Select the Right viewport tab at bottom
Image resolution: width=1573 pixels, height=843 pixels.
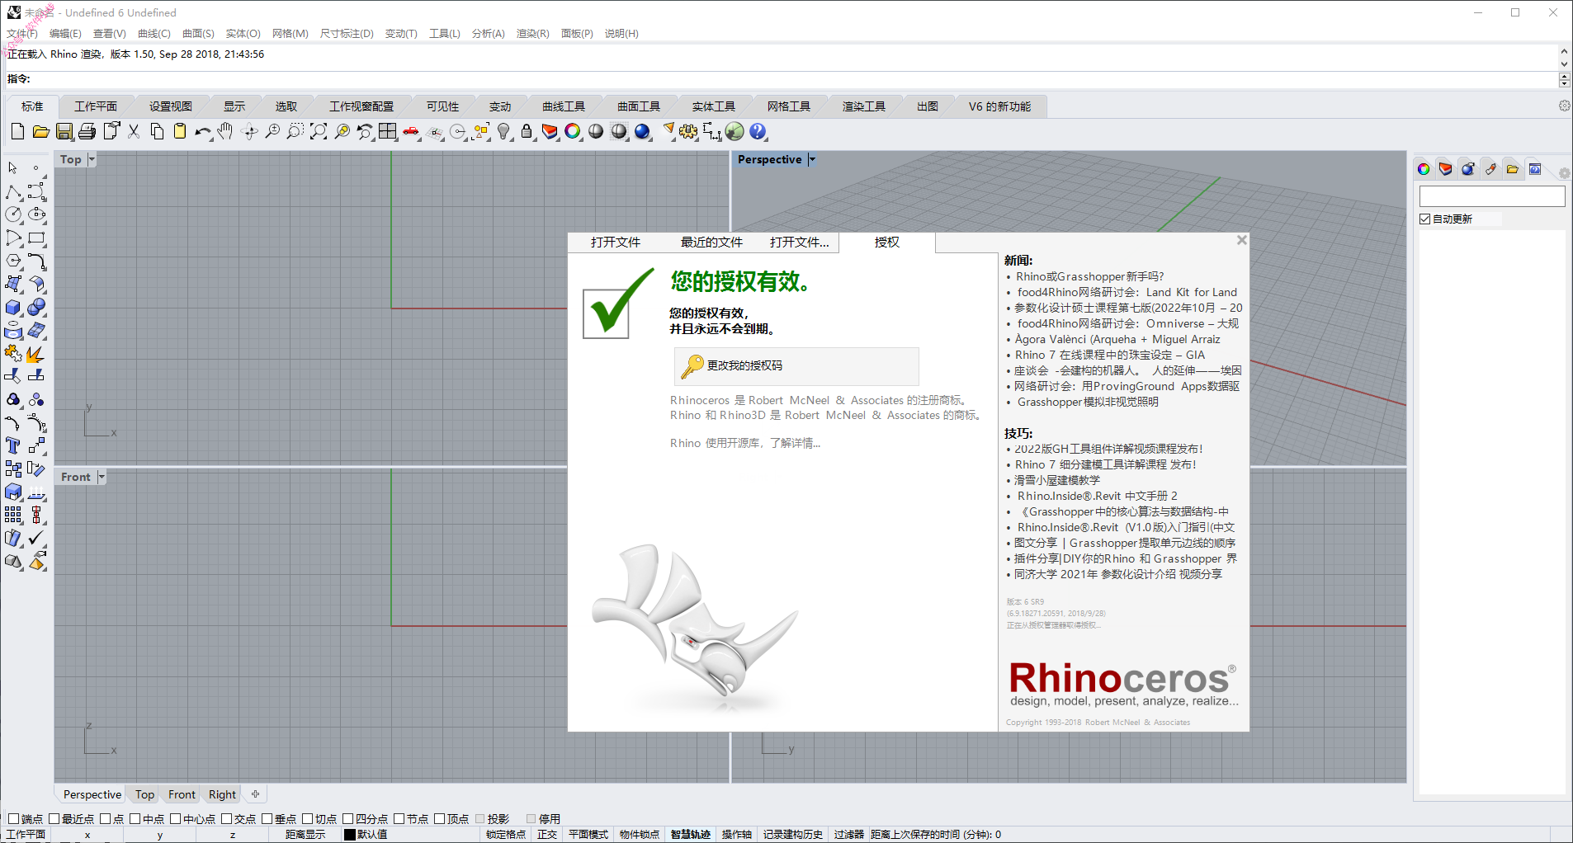coord(222,794)
